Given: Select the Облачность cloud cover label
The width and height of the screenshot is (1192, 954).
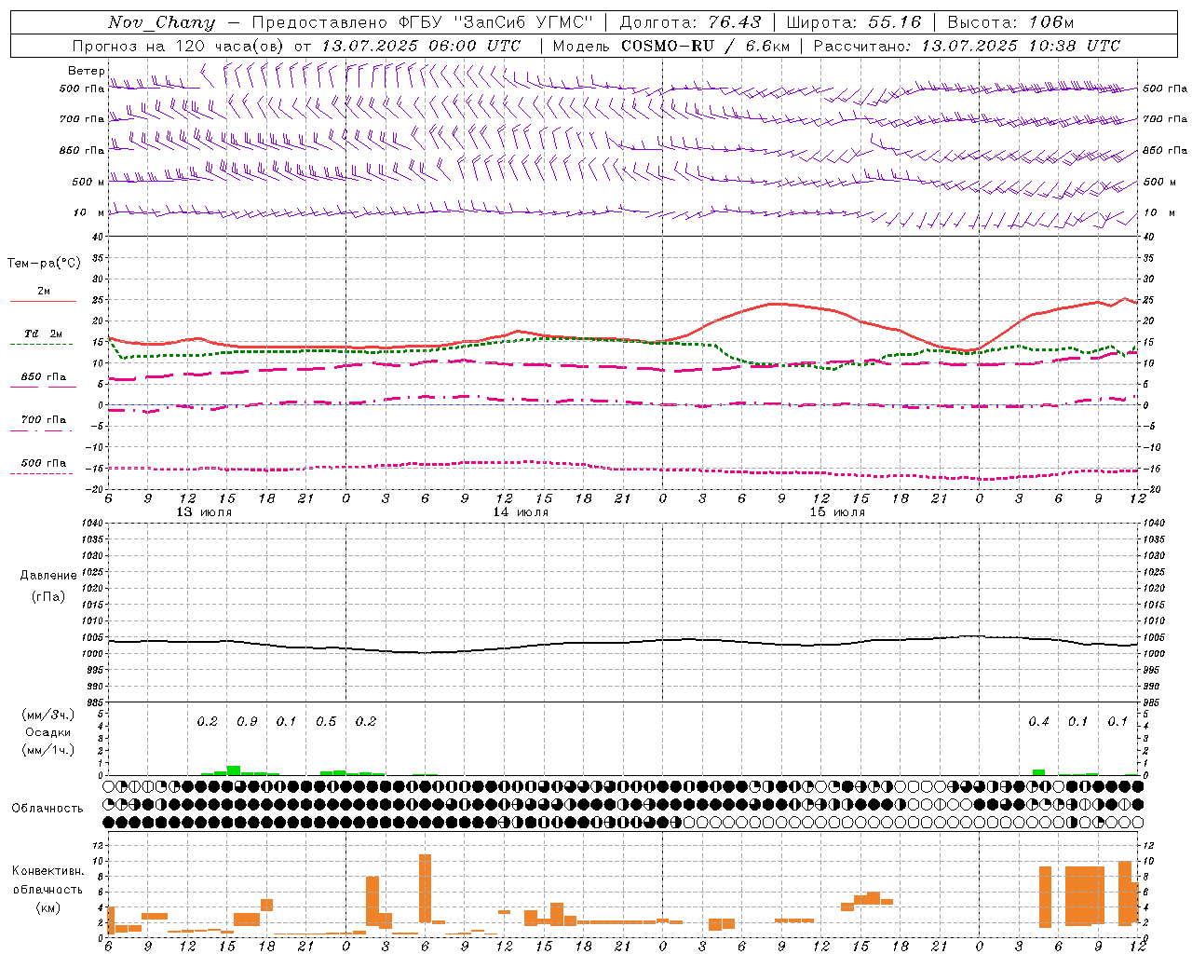Looking at the screenshot, I should coord(47,809).
